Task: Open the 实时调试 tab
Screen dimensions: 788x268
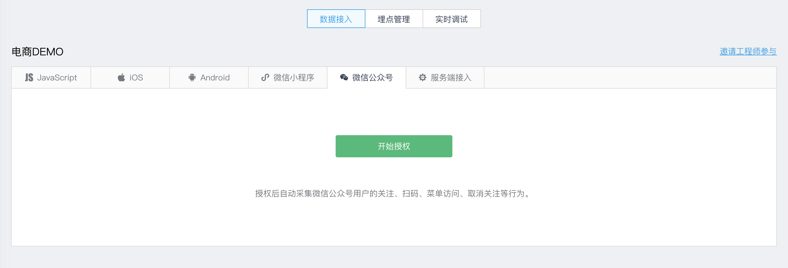Action: [451, 19]
